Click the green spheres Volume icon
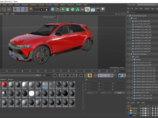This screenshot has width=158, height=118. [x=78, y=10]
